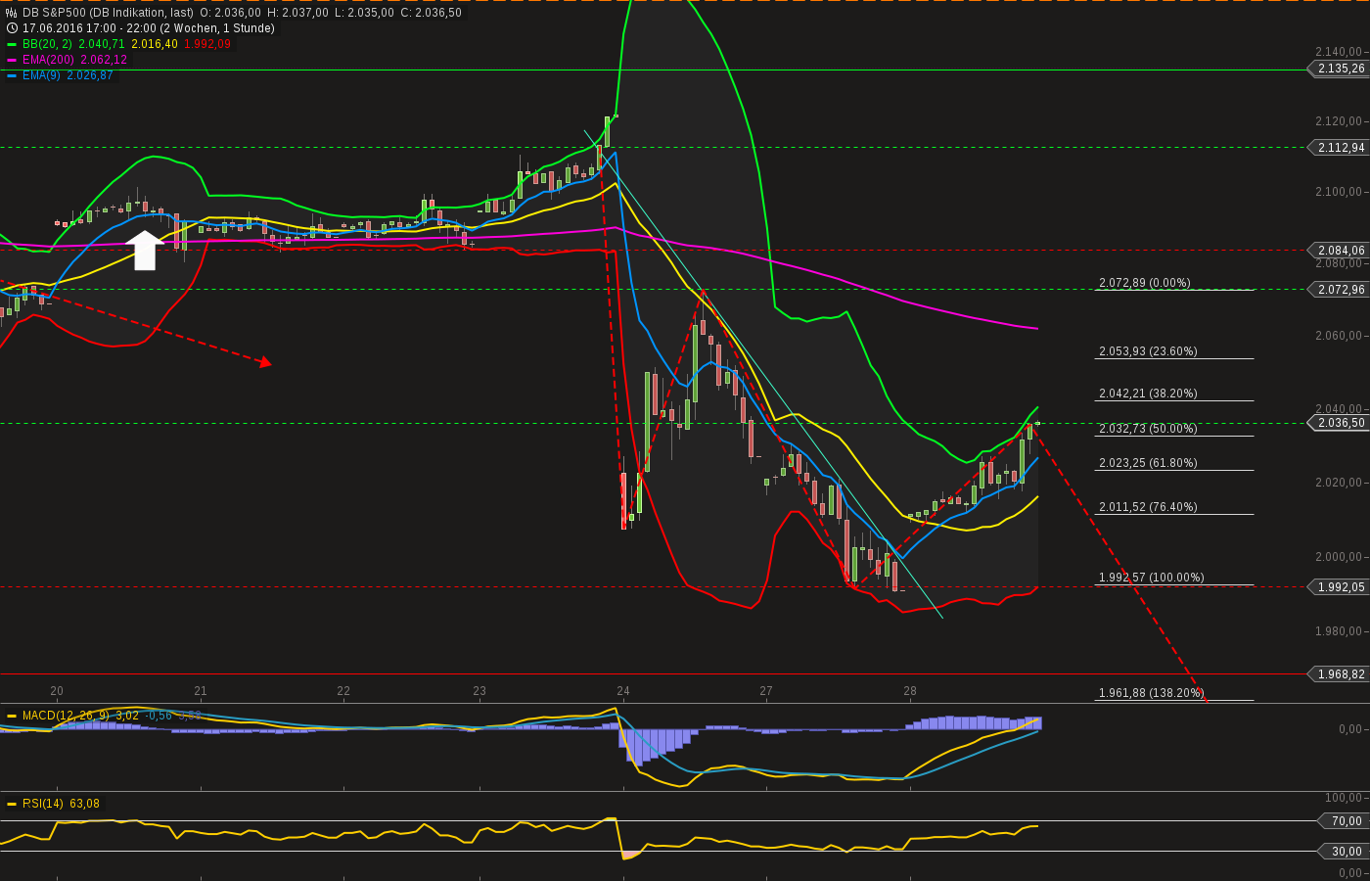Click Fibonacci label 1.961,88 (138.20%)
This screenshot has width=1370, height=881.
(x=1152, y=693)
